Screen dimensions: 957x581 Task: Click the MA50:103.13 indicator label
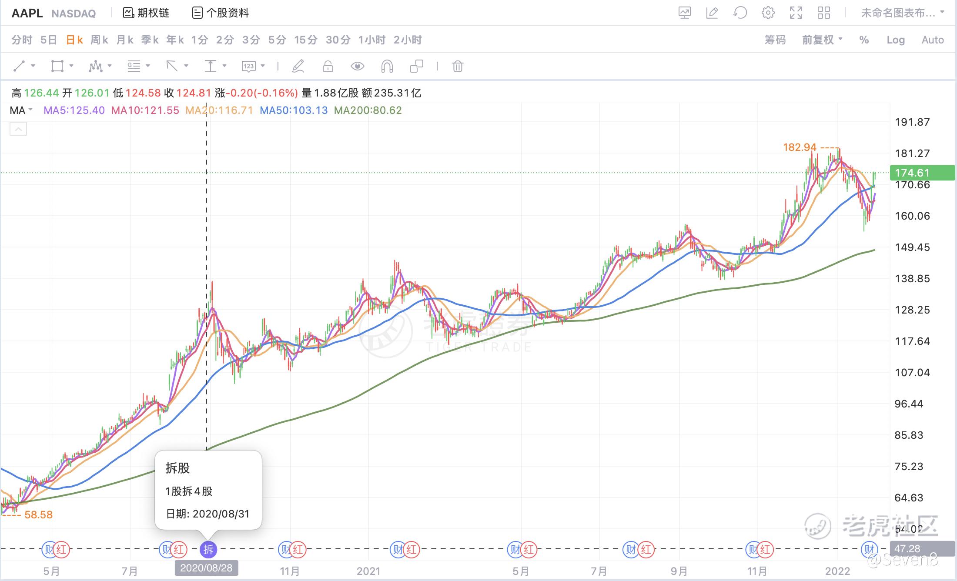[x=294, y=110]
